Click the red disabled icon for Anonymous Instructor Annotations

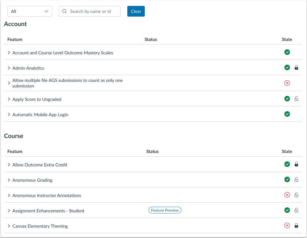287,195
